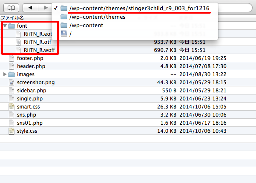Select the sidebar.php file name

pyautogui.click(x=32, y=91)
